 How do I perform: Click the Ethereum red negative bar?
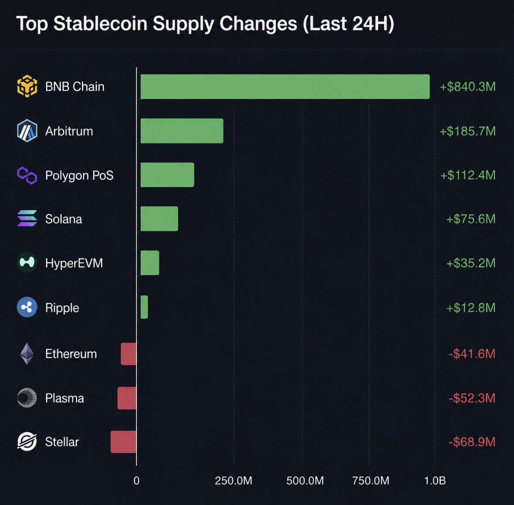click(x=129, y=354)
